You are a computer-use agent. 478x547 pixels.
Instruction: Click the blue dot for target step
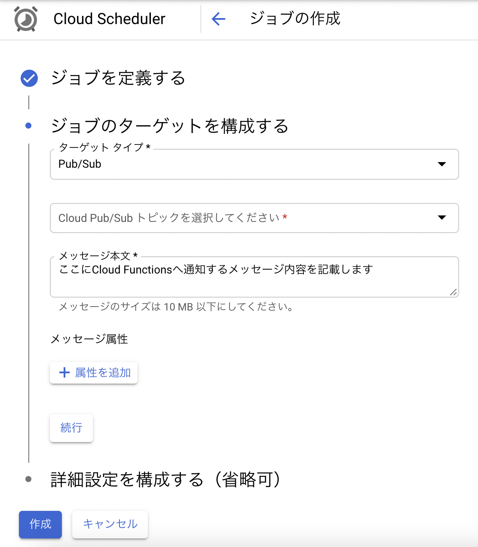coord(28,126)
